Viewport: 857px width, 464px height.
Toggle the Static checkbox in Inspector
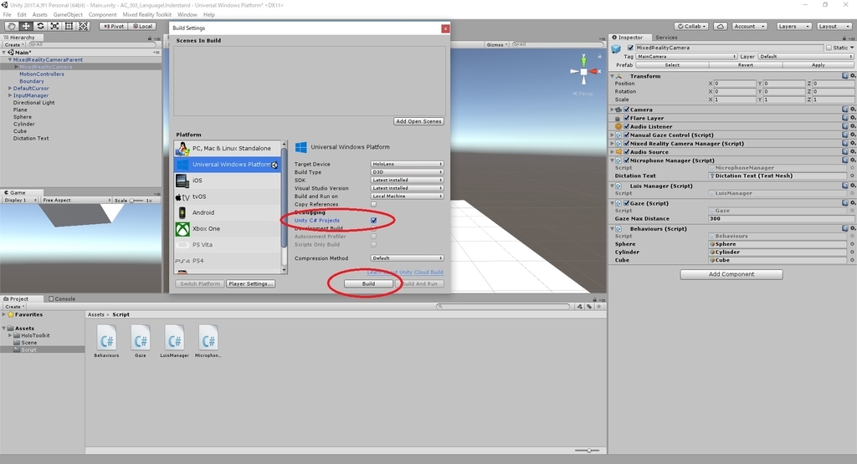point(829,48)
